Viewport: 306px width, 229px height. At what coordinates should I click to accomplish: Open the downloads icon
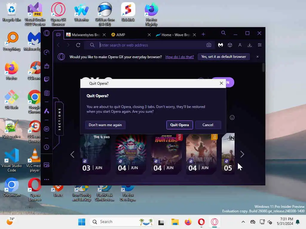[250, 45]
